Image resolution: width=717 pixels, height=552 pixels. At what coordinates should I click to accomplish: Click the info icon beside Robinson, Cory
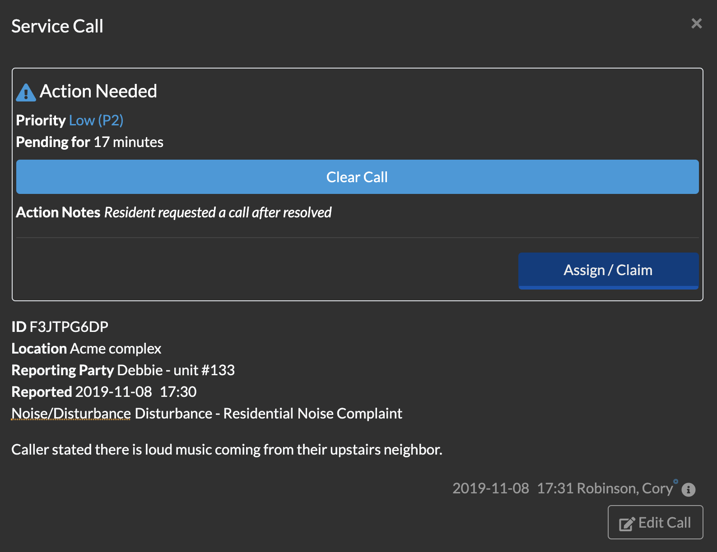688,489
